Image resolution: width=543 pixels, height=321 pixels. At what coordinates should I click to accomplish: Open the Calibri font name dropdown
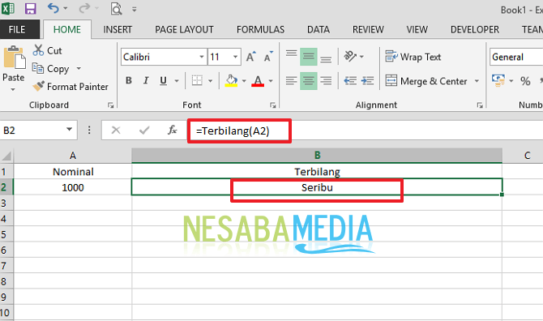coord(202,57)
